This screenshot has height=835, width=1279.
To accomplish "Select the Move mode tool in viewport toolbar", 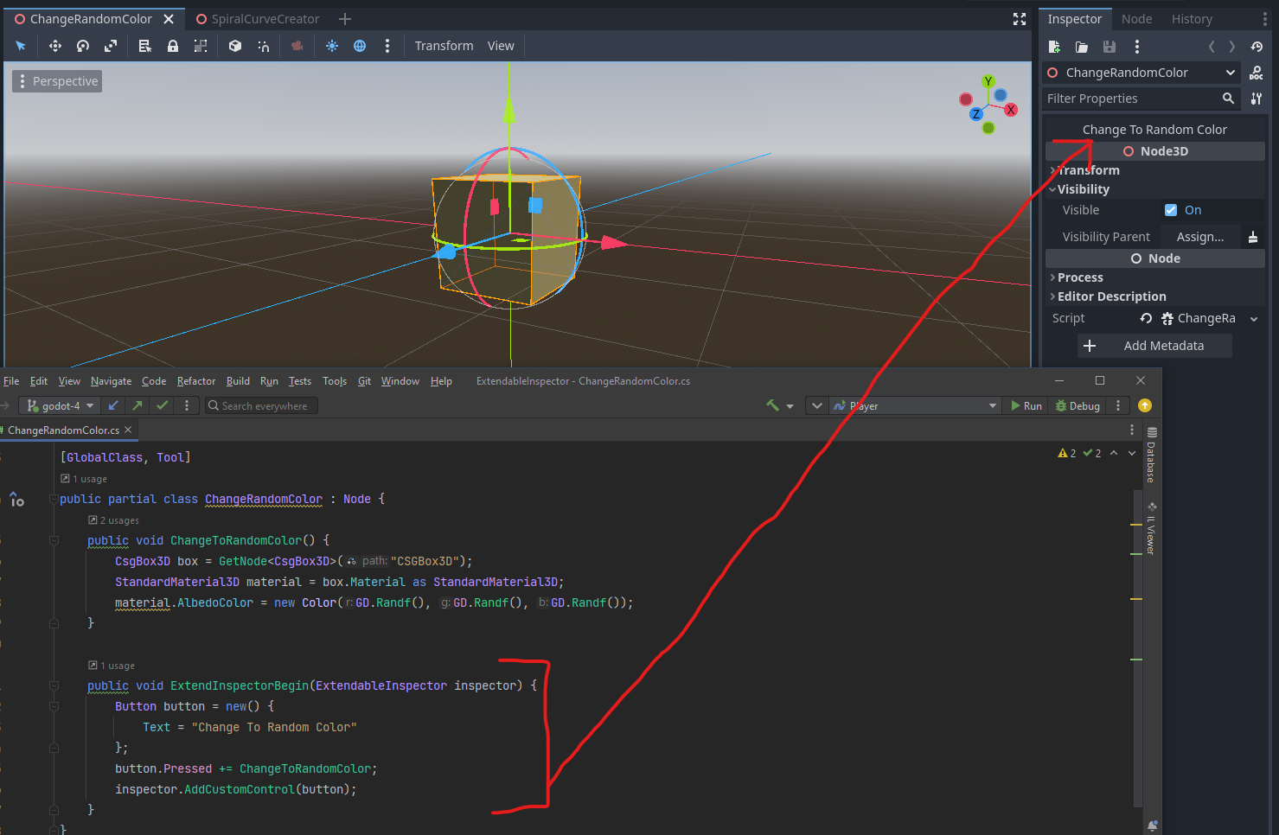I will pos(55,46).
